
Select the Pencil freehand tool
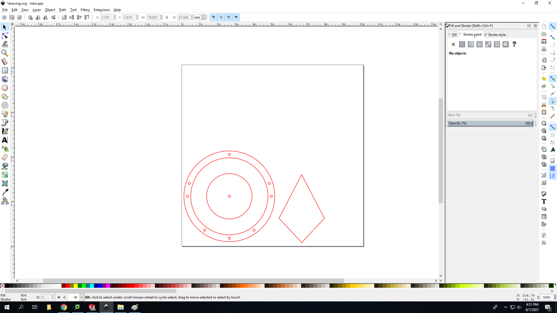[x=5, y=114]
